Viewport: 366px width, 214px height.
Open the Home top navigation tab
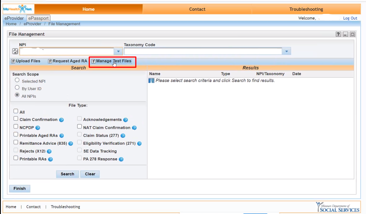[x=89, y=9]
